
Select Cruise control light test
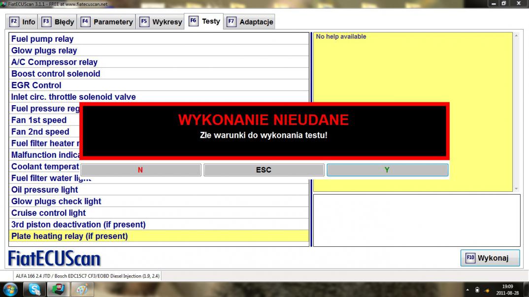(159, 213)
